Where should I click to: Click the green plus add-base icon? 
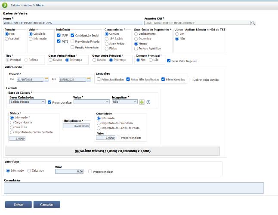click(142, 102)
